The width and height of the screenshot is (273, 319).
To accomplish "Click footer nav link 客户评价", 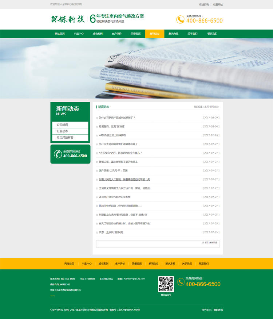I will click(x=120, y=264).
